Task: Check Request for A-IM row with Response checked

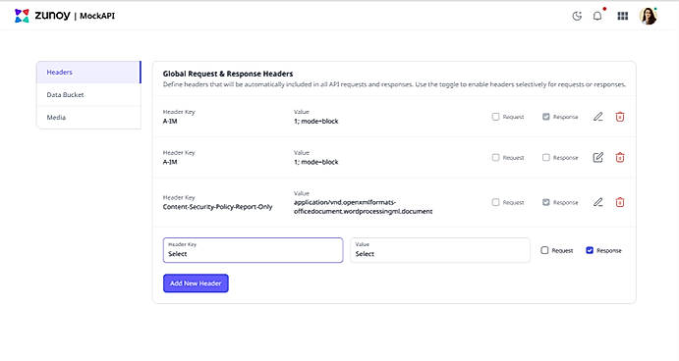Action: 496,117
